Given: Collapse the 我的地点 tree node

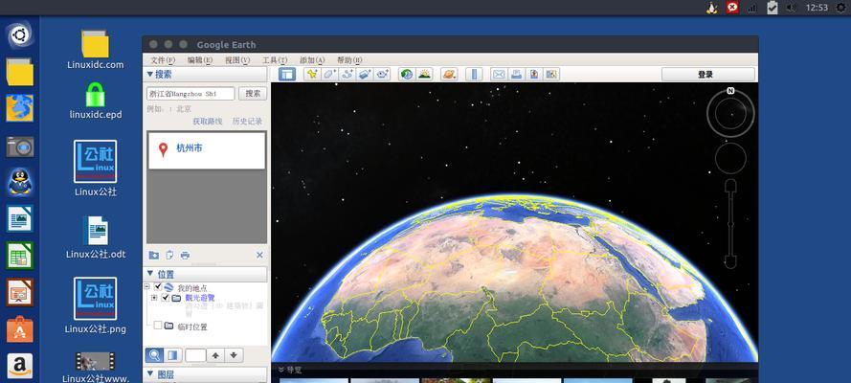Looking at the screenshot, I should (x=147, y=286).
